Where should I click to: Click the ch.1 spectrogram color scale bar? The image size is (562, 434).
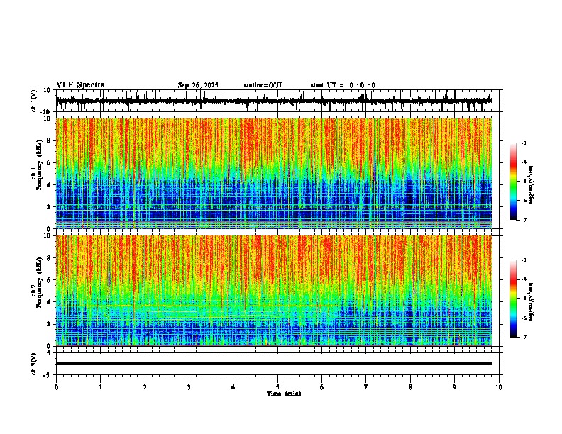514,182
